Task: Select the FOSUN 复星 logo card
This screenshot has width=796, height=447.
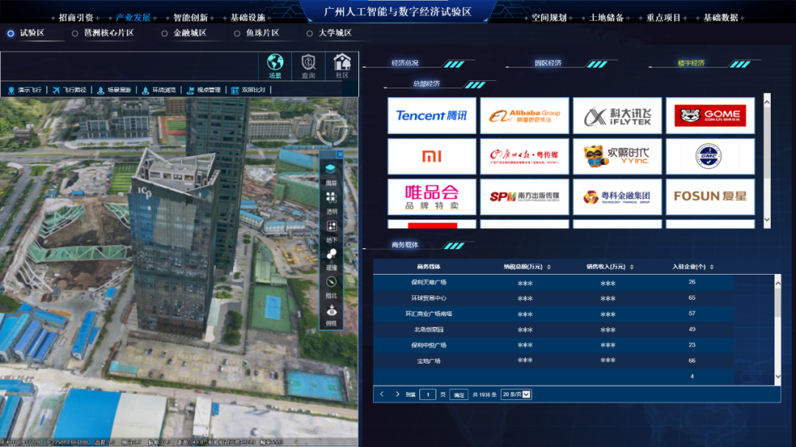Action: click(711, 197)
